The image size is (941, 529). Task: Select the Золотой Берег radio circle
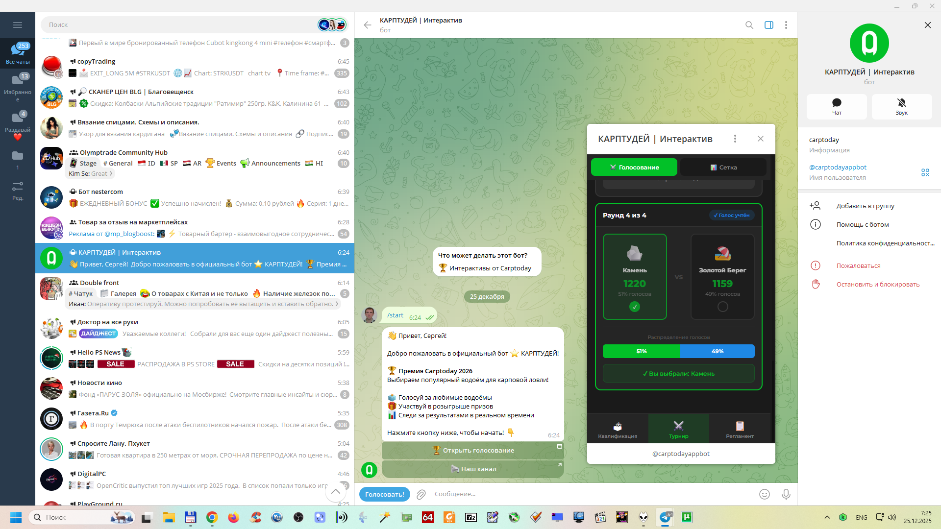pyautogui.click(x=722, y=307)
